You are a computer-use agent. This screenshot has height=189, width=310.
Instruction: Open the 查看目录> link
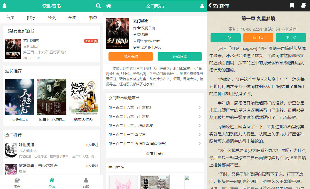[x=155, y=153]
